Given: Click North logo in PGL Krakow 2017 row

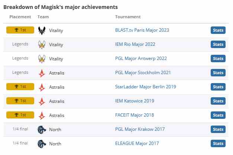Looking at the screenshot, I should [x=42, y=130].
